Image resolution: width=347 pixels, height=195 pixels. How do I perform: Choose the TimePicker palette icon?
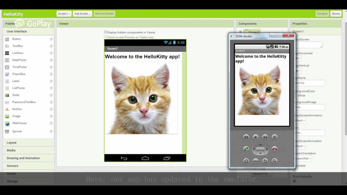click(7, 67)
